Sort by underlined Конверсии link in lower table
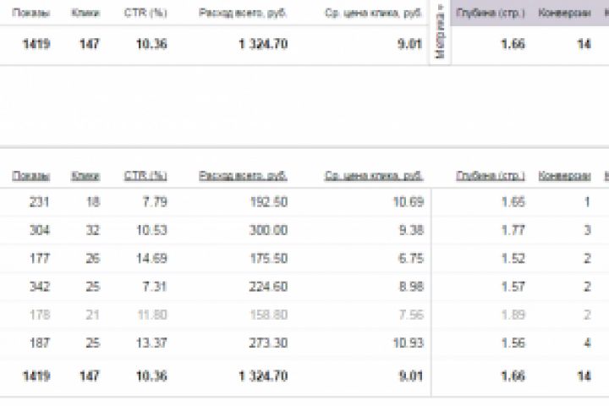 tap(564, 176)
